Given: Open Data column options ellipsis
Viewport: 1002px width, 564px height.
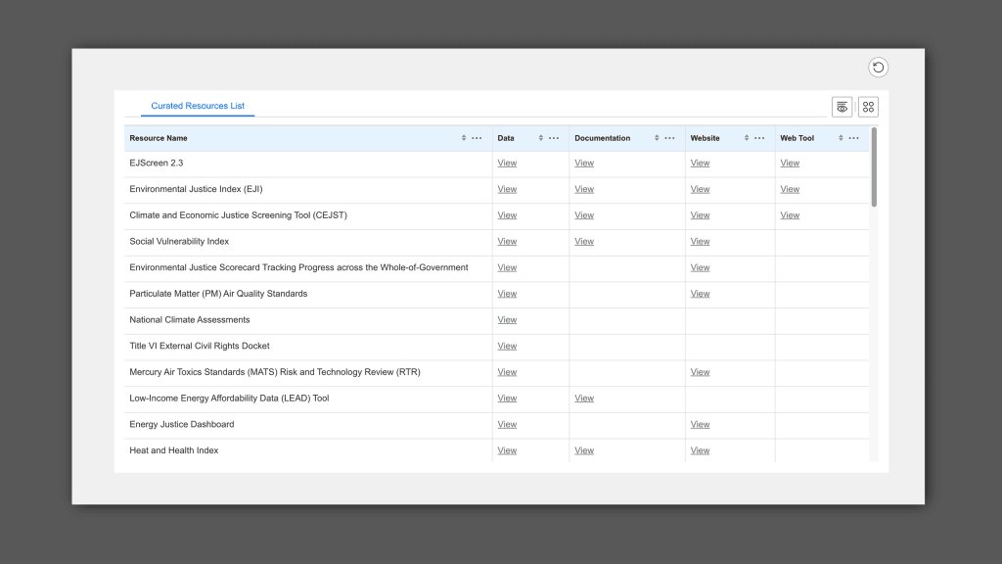Looking at the screenshot, I should pos(554,138).
